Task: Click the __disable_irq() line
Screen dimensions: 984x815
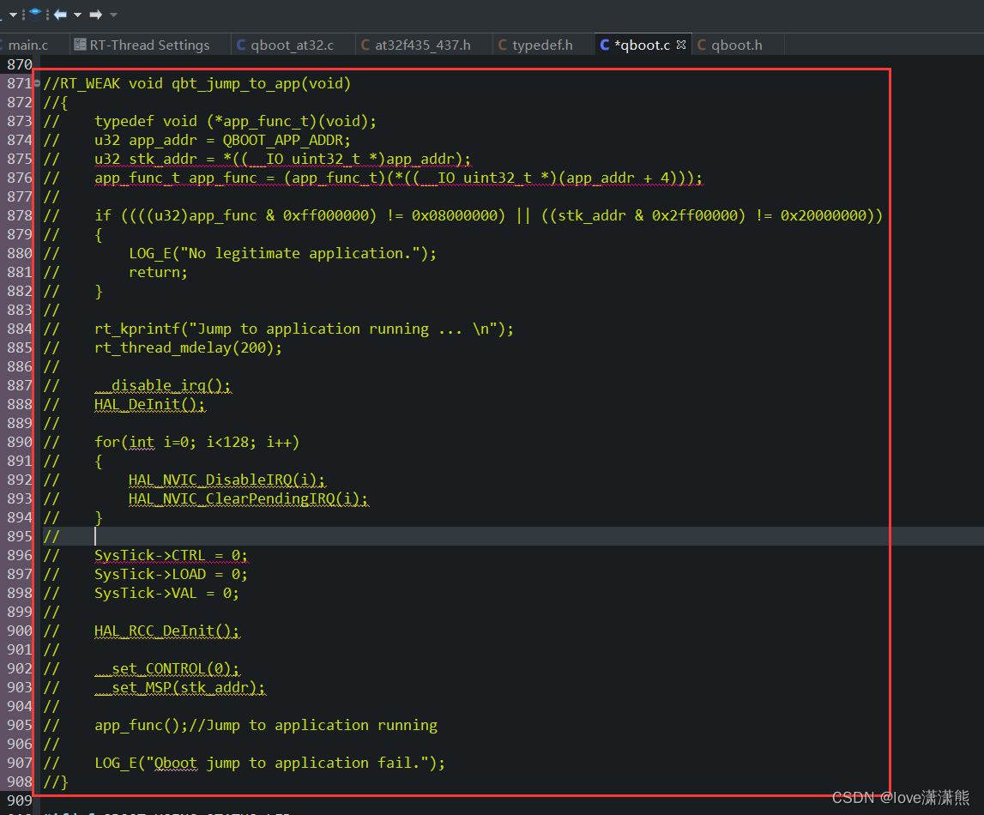Action: [163, 385]
